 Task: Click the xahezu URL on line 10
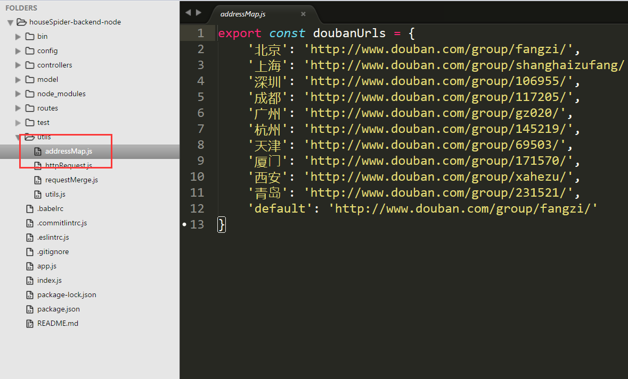438,177
